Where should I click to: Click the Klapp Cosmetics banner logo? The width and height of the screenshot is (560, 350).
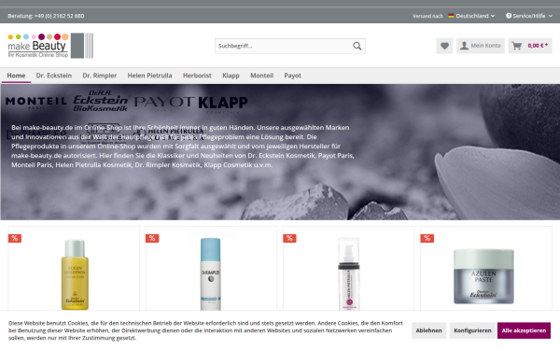coord(223,104)
